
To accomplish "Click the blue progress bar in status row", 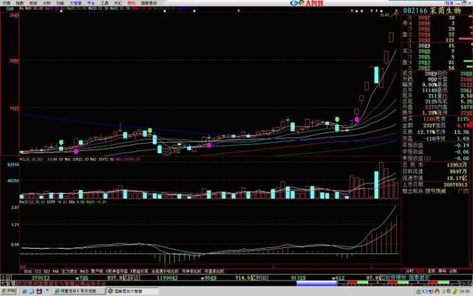I will pyautogui.click(x=316, y=283).
